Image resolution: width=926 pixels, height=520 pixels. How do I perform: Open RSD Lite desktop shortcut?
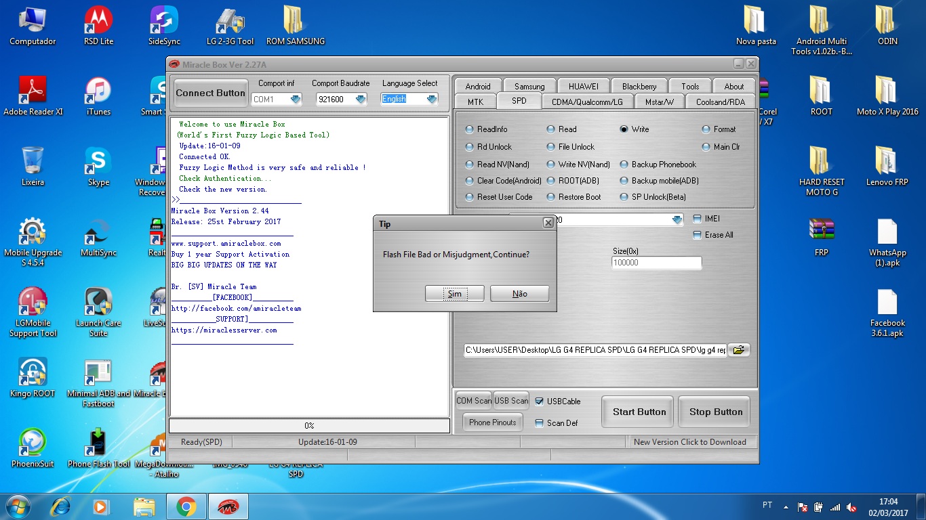98,26
